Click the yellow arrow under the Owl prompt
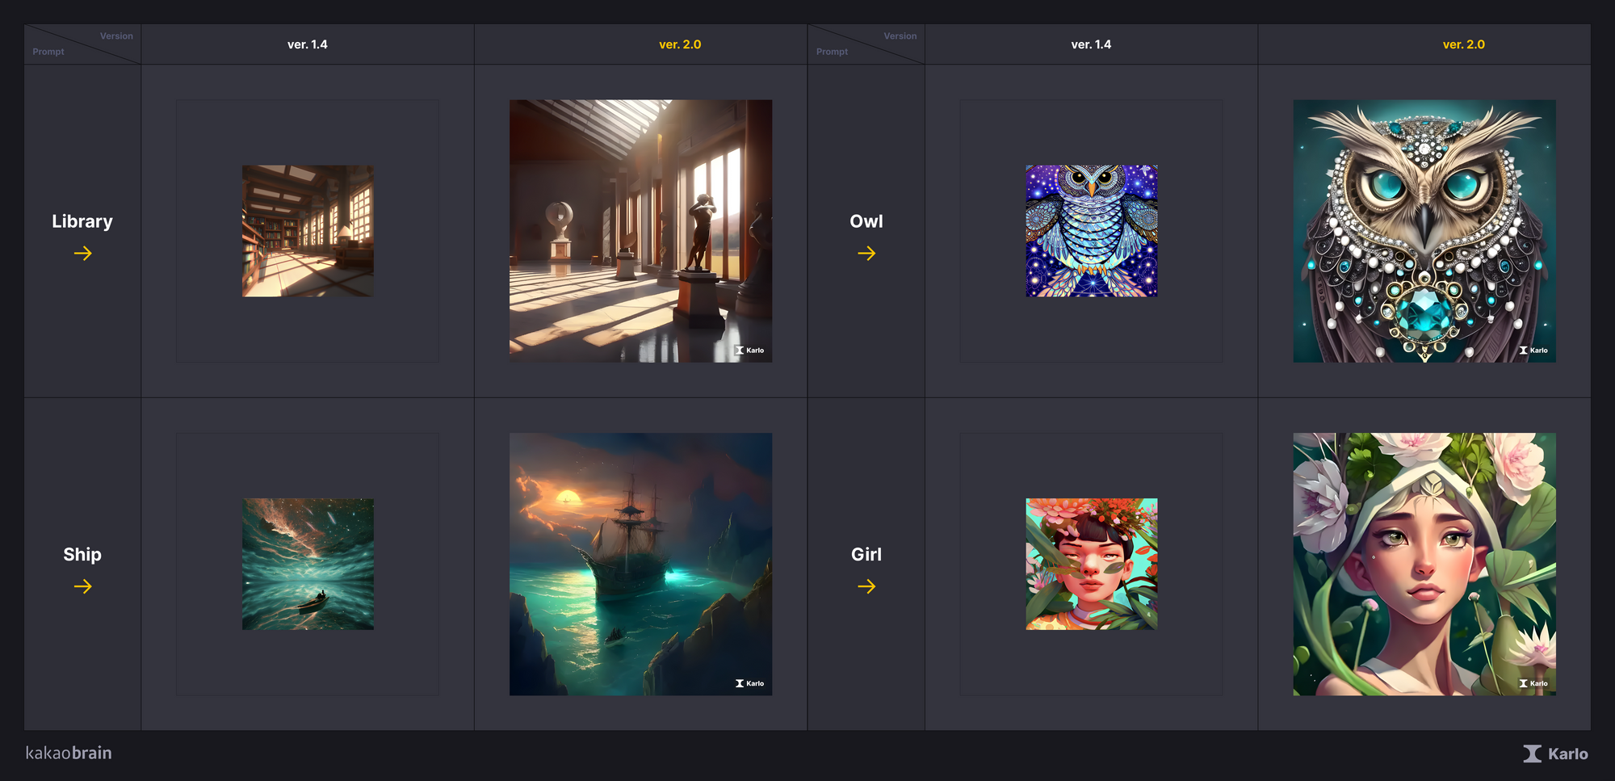The height and width of the screenshot is (781, 1615). pyautogui.click(x=866, y=253)
